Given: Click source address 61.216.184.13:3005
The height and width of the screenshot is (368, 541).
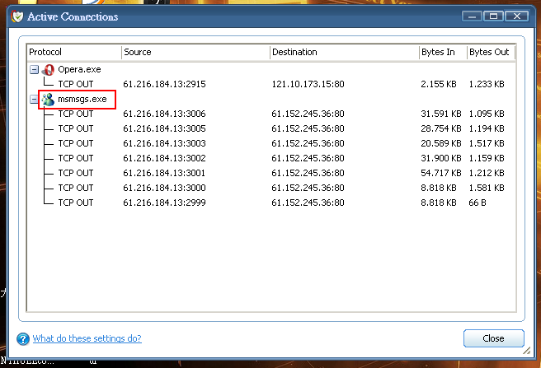Looking at the screenshot, I should pos(164,128).
